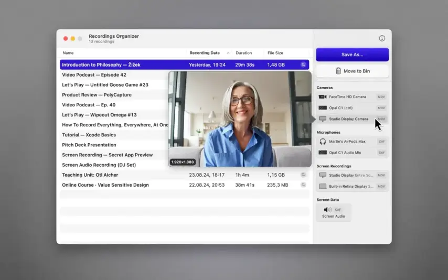The height and width of the screenshot is (280, 448).
Task: Select the Opal C1 Audio Mic icon
Action: (x=323, y=153)
